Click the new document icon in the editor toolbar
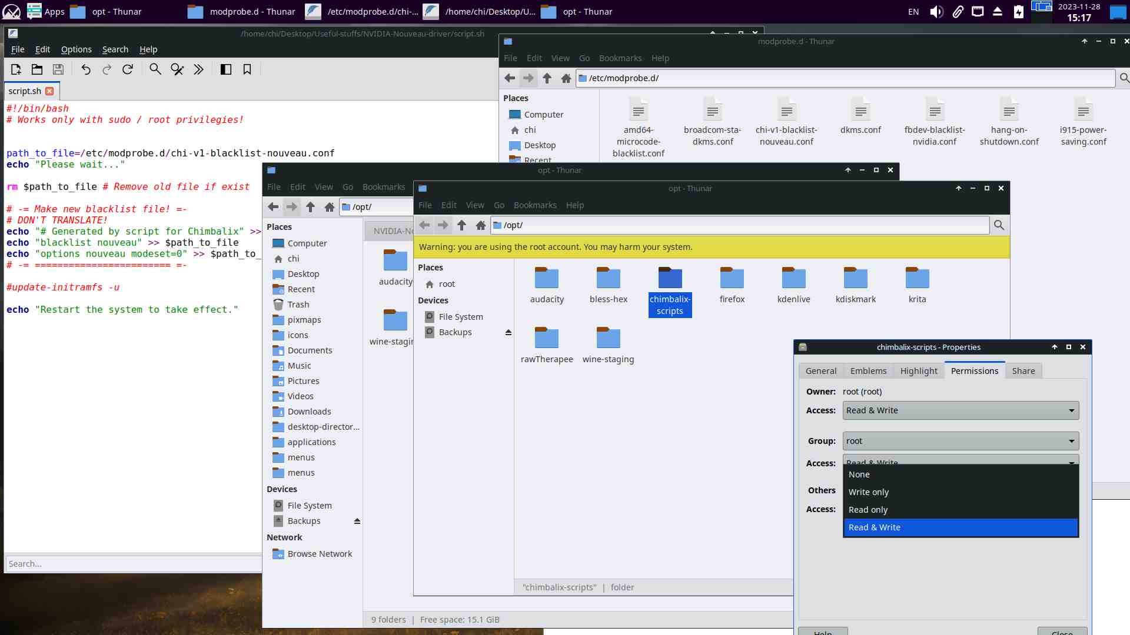Image resolution: width=1130 pixels, height=635 pixels. click(x=16, y=69)
